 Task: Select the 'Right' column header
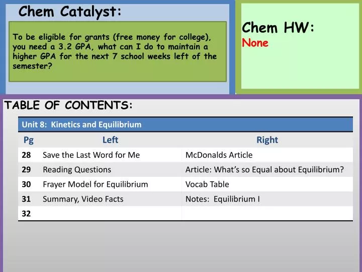coord(267,140)
